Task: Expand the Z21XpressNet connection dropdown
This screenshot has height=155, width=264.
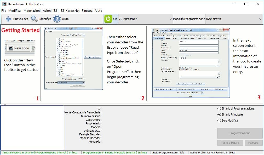Action: click(x=145, y=19)
